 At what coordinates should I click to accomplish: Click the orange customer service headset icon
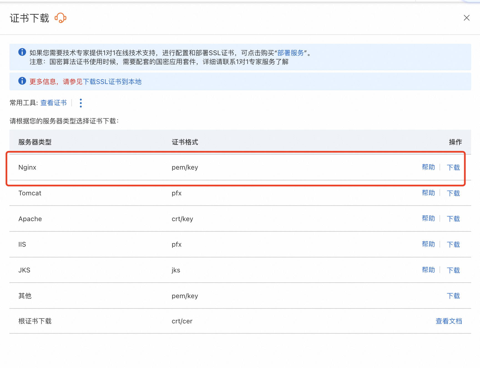coord(60,18)
